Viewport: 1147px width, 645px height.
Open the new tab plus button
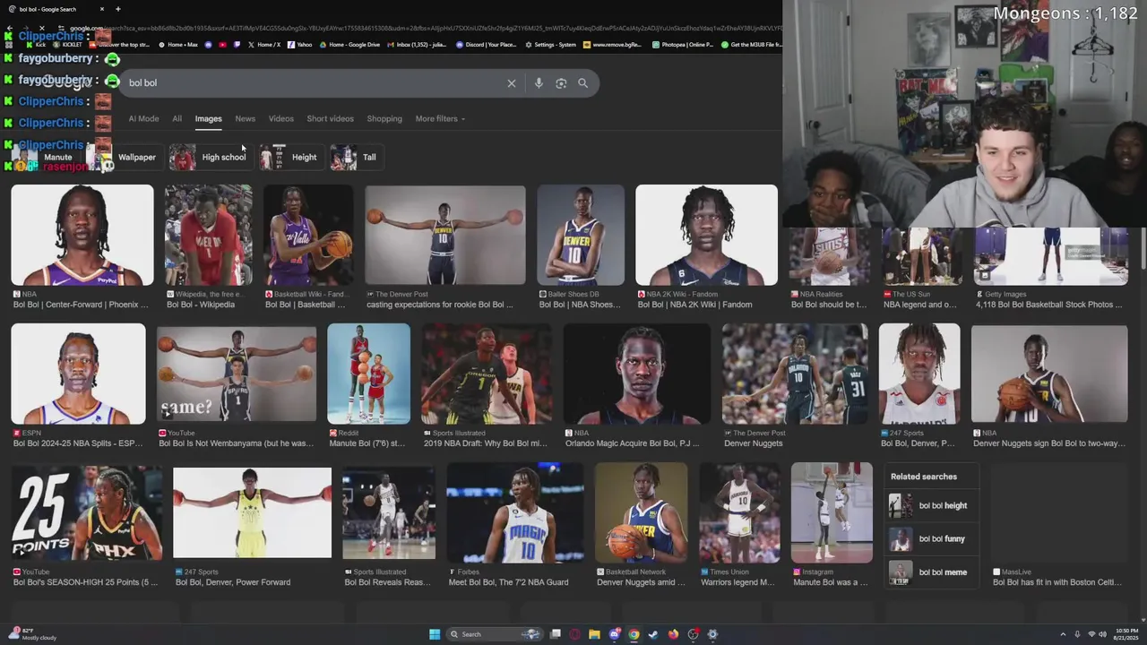point(117,9)
